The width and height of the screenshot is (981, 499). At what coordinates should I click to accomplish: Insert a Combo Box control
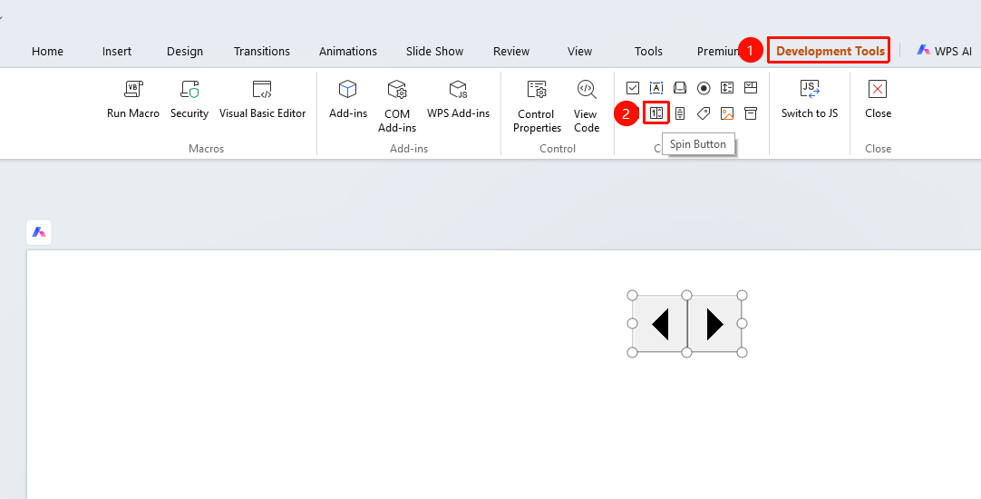point(750,88)
